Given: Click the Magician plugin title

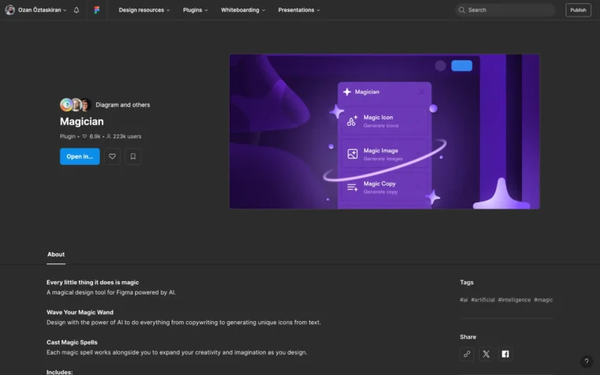Looking at the screenshot, I should tap(81, 122).
